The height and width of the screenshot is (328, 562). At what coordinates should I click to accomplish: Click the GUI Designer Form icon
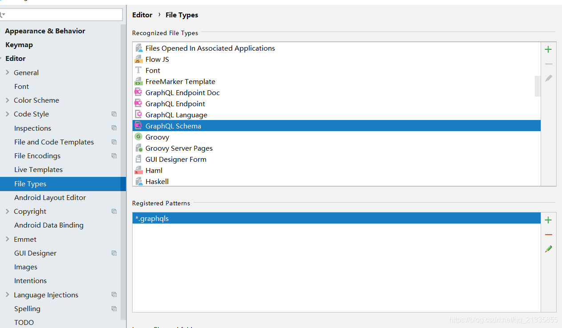pyautogui.click(x=138, y=159)
